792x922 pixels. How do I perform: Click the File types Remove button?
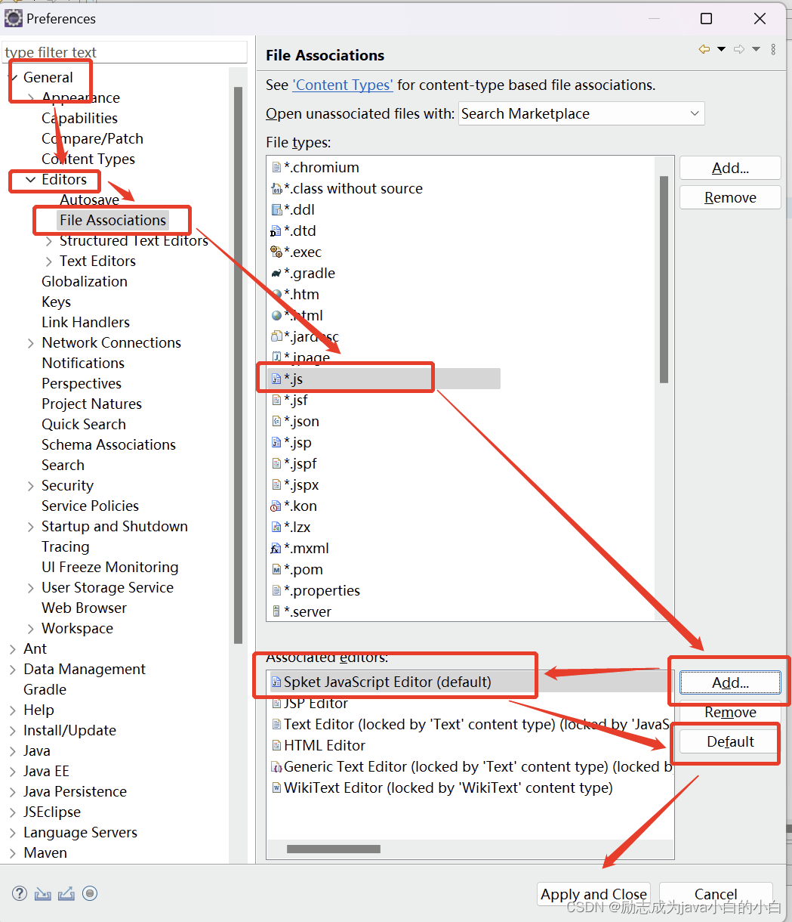tap(730, 197)
